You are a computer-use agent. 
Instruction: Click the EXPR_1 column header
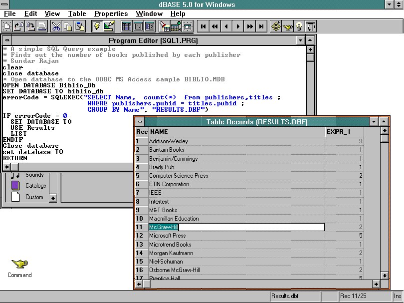click(344, 132)
